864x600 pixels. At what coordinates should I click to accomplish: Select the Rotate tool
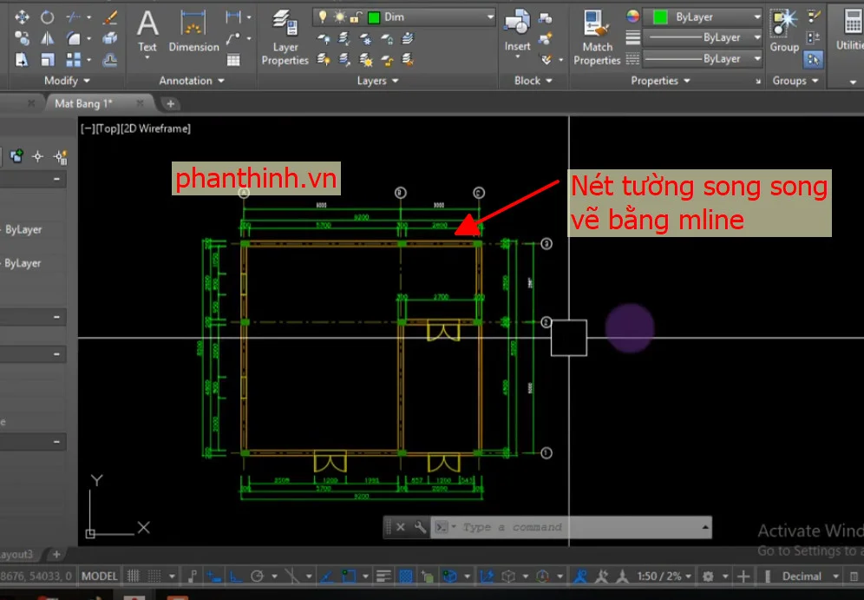pos(48,17)
